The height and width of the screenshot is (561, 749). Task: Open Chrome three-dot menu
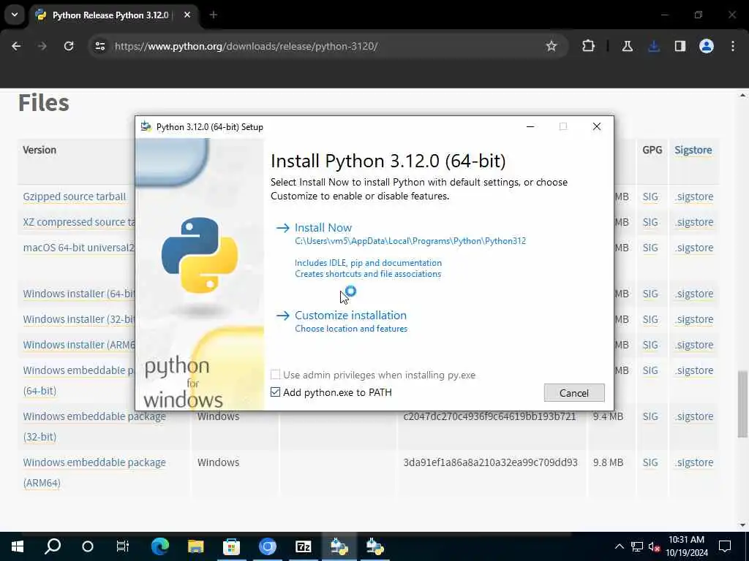[733, 46]
